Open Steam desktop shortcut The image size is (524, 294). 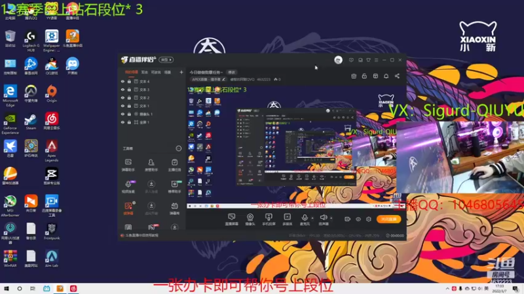(31, 122)
